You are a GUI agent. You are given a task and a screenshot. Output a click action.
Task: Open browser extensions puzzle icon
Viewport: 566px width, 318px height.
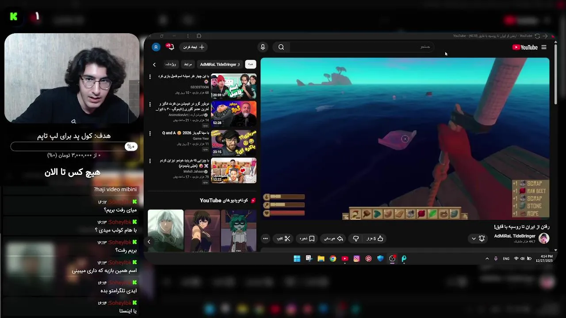tap(199, 36)
